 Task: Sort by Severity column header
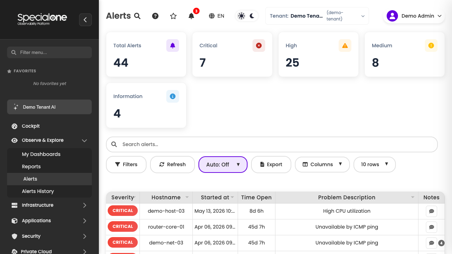[x=123, y=198]
